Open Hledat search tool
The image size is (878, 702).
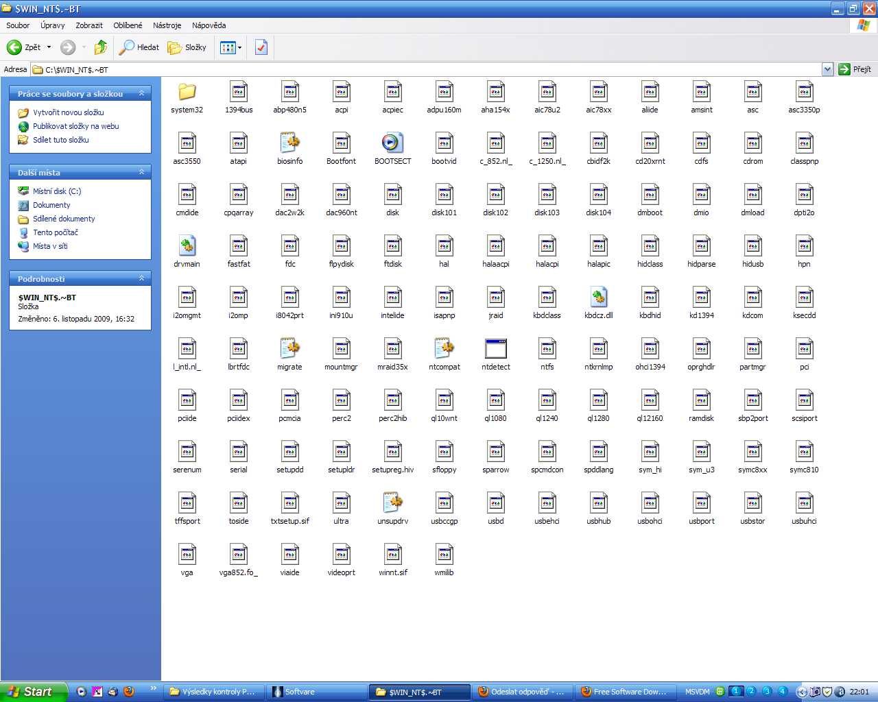tap(139, 47)
